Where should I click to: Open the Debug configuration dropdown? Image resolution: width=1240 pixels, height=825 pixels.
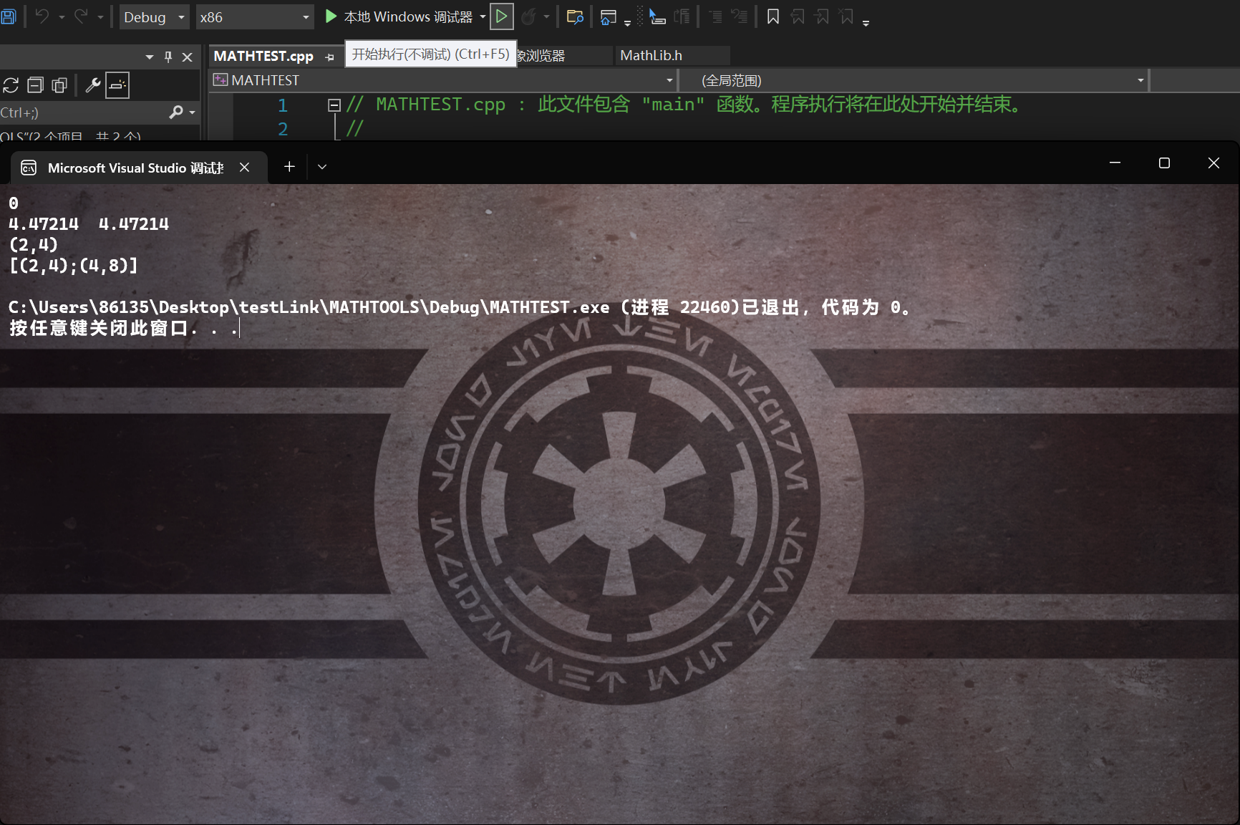(154, 17)
